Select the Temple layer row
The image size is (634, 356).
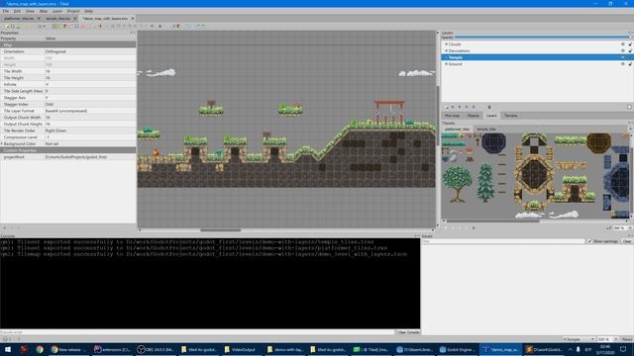537,57
